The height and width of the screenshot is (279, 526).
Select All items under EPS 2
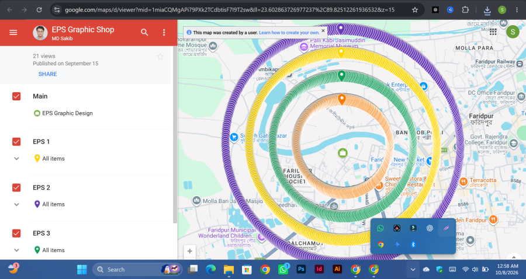(53, 204)
